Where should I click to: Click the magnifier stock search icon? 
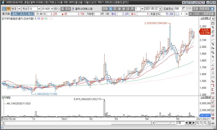[x=58, y=9]
